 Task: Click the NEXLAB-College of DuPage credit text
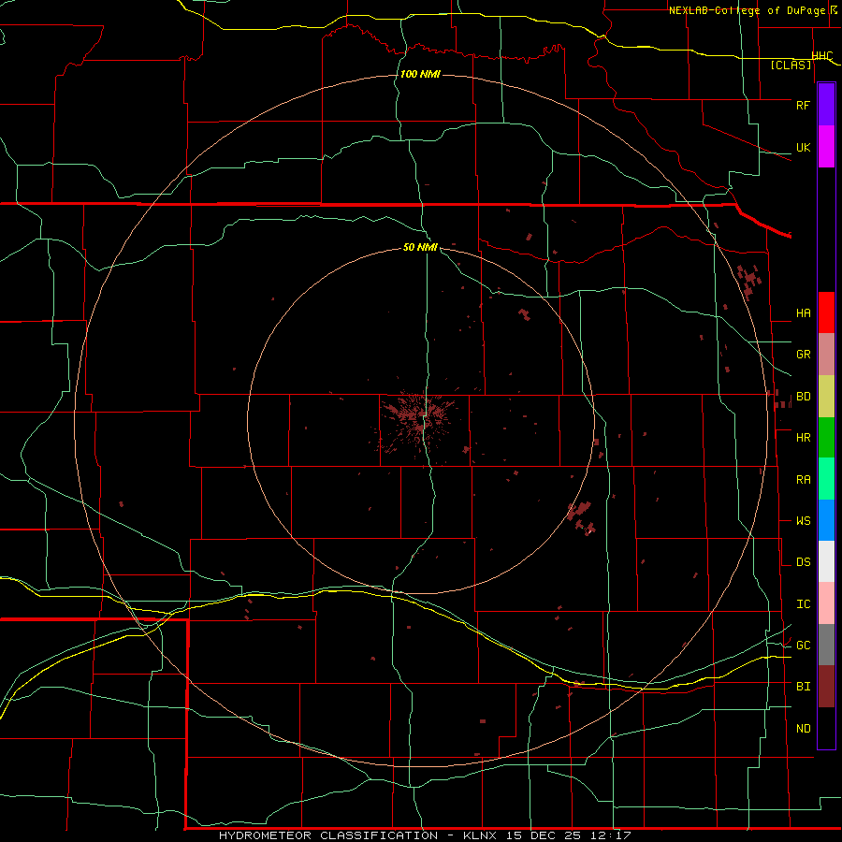(747, 10)
